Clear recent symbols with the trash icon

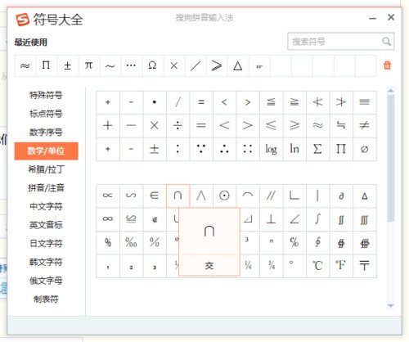coord(387,65)
